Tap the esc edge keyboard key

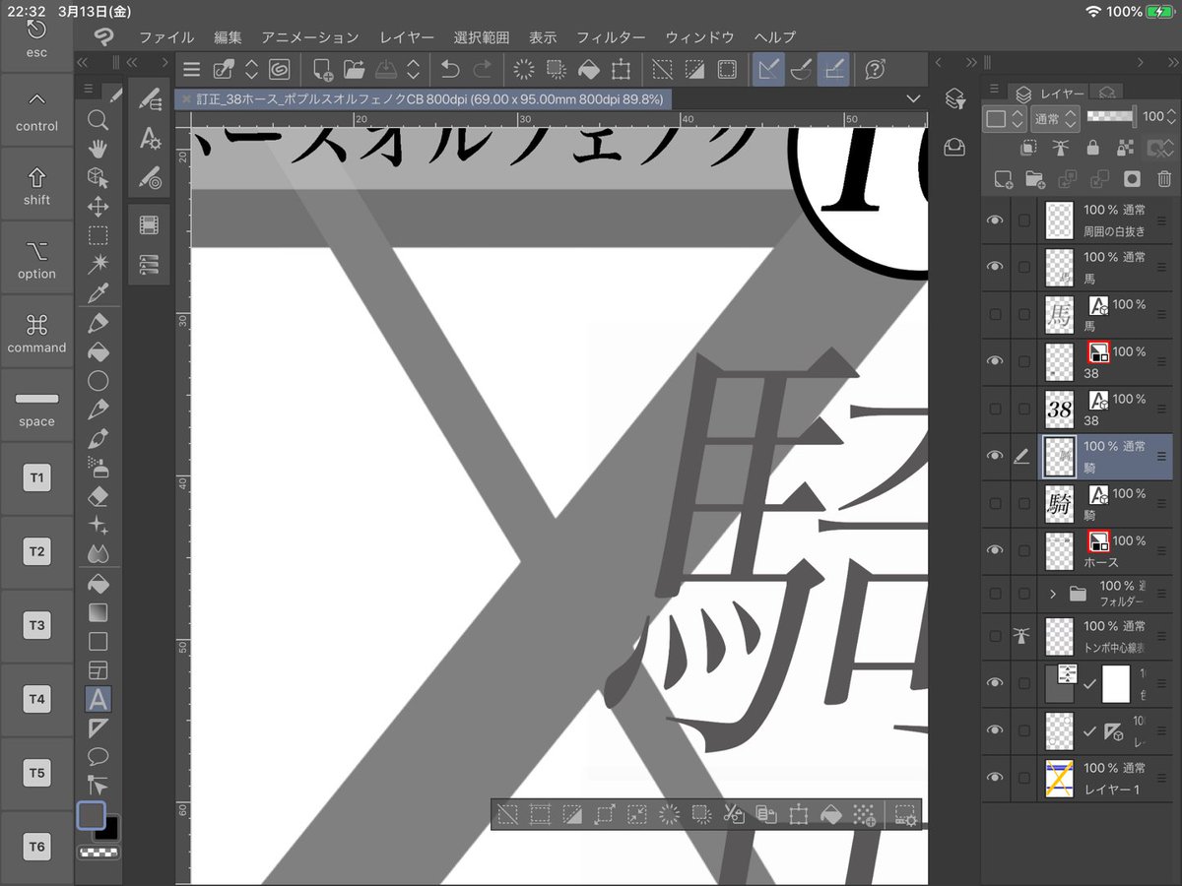tap(36, 39)
